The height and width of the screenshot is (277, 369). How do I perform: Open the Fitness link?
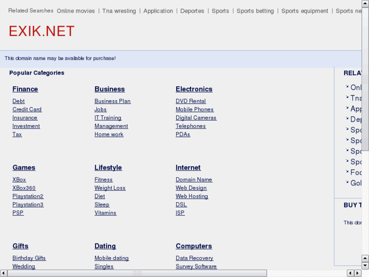pos(104,179)
